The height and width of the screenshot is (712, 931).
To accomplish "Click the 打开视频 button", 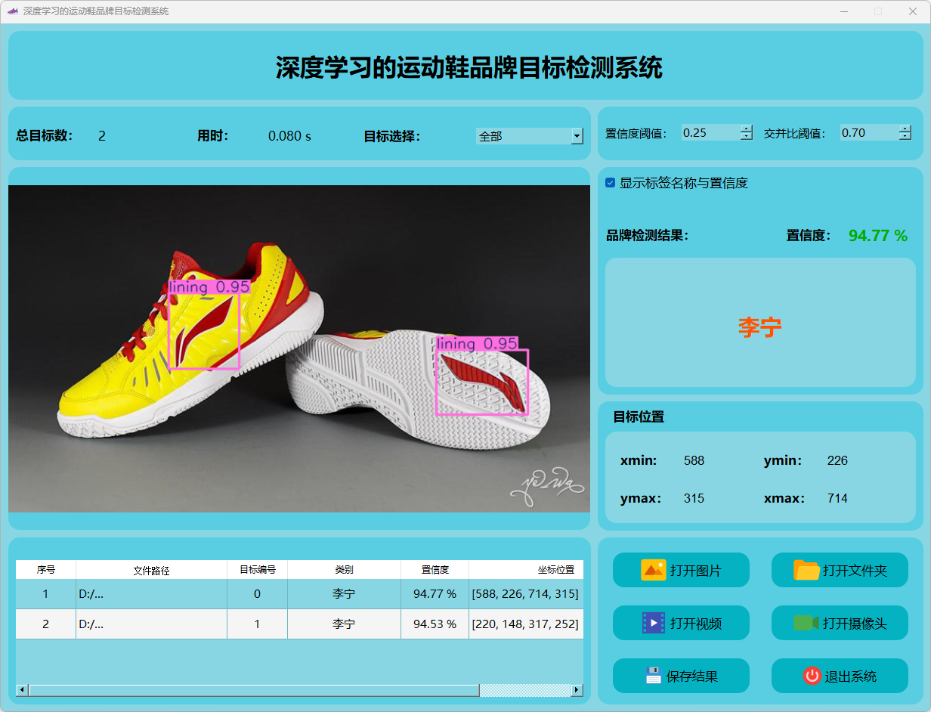I will point(681,623).
